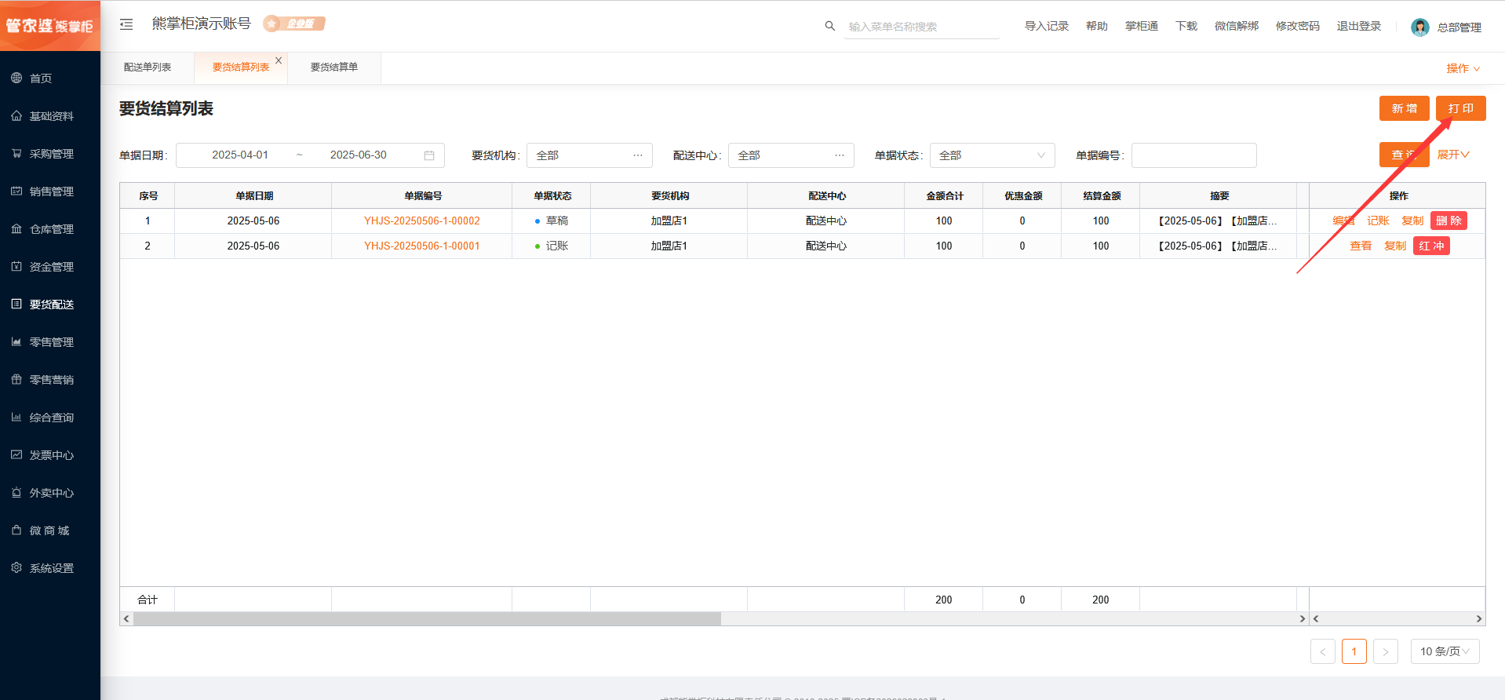The height and width of the screenshot is (700, 1505).
Task: Click 复制 in row 2
Action: coord(1395,246)
